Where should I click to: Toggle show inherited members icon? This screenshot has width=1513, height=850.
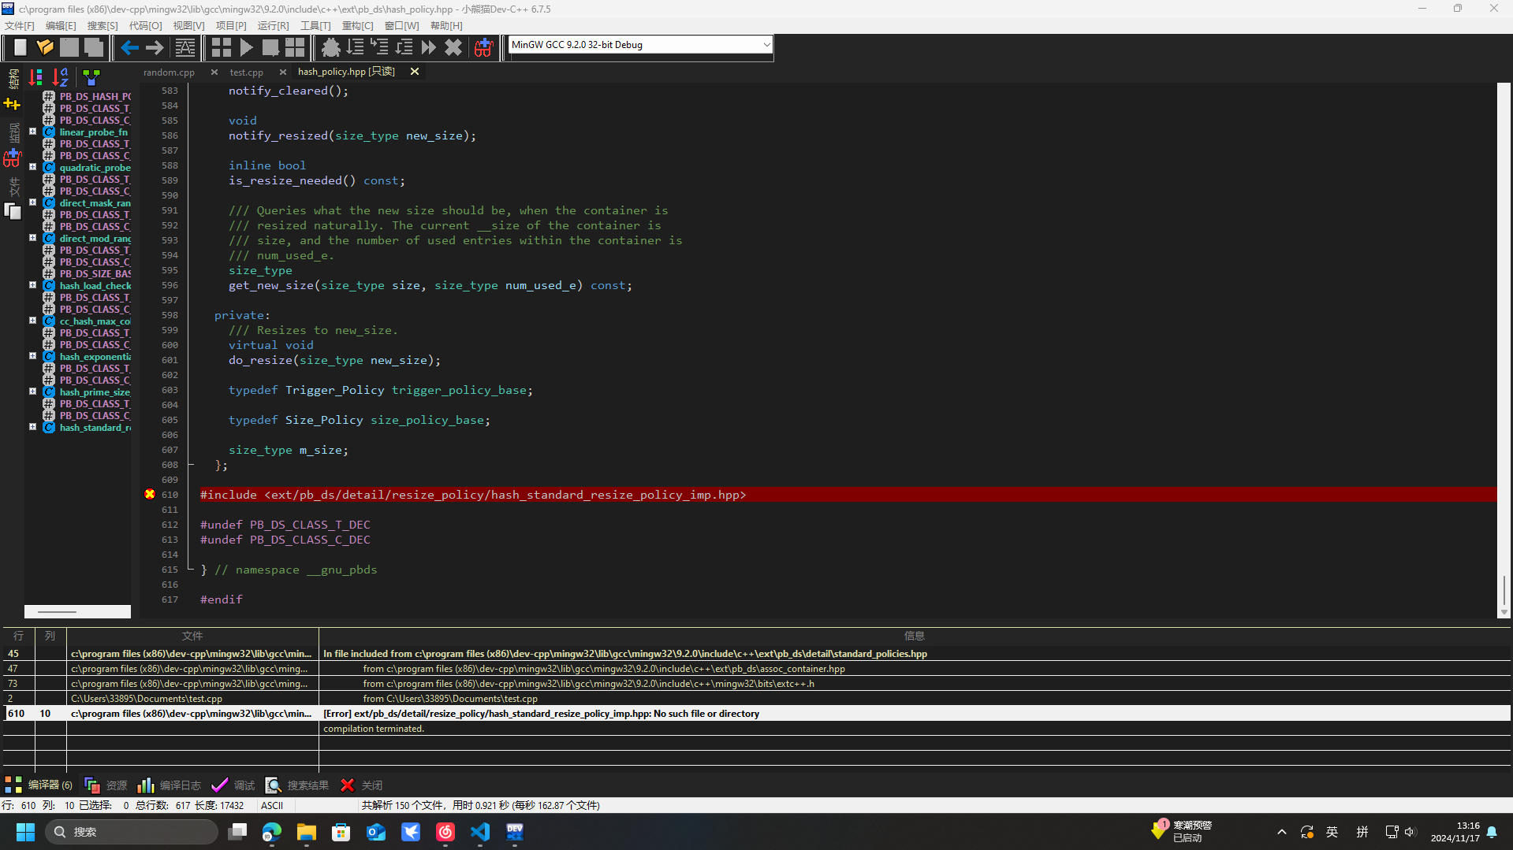click(91, 77)
